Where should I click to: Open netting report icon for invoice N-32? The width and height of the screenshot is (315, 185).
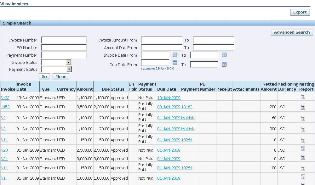tap(303, 97)
